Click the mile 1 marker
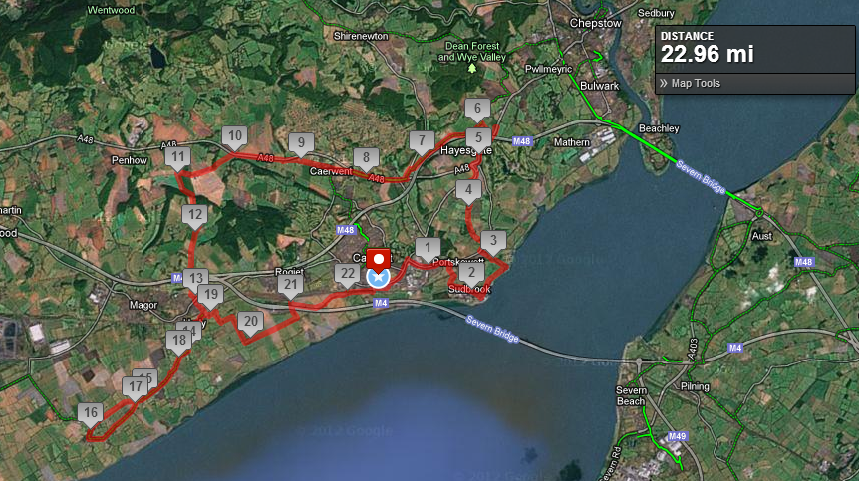This screenshot has height=481, width=859. [x=428, y=248]
